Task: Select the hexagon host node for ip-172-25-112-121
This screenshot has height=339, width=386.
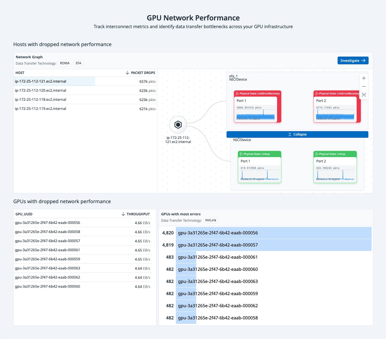Action: (x=178, y=125)
